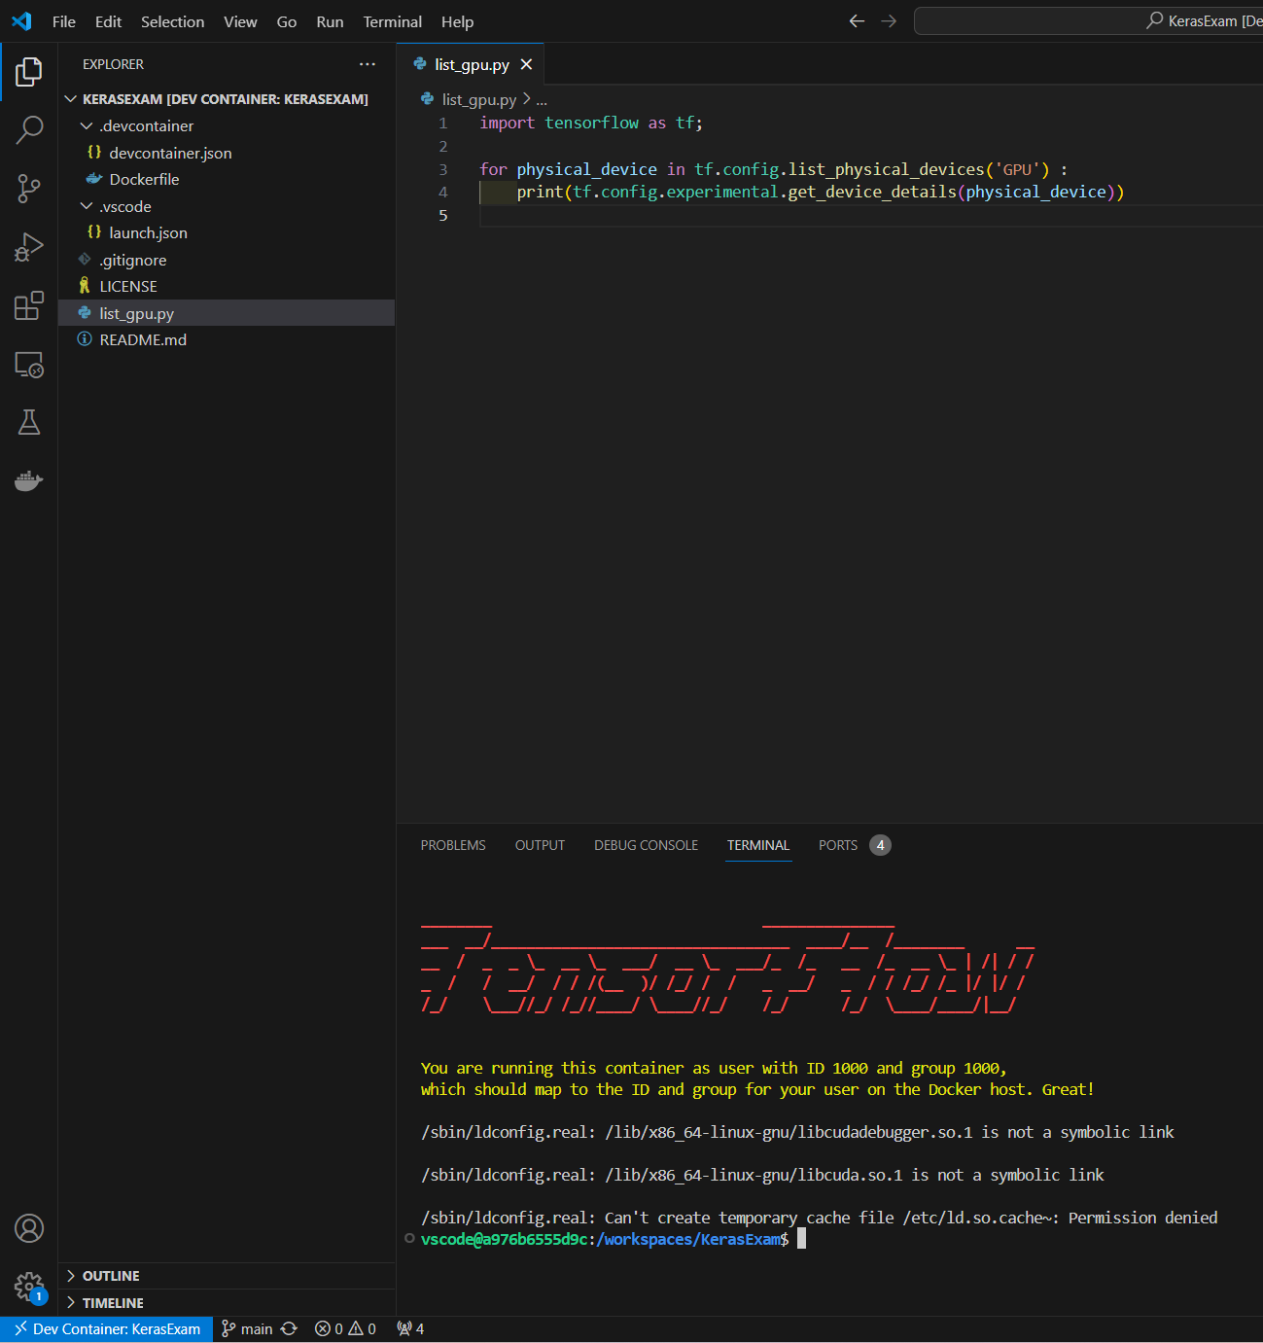Open Remote Explorer view
The height and width of the screenshot is (1343, 1263).
[29, 365]
